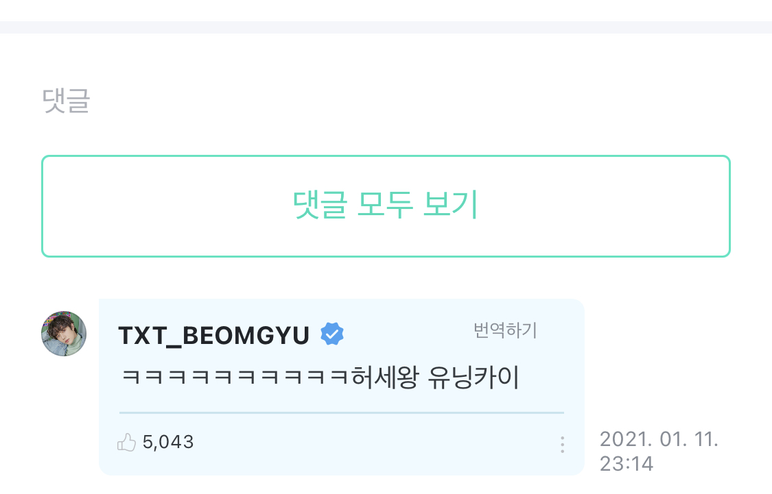Image resolution: width=772 pixels, height=494 pixels.
Task: Click the word 모두 in the green button
Action: (x=385, y=204)
